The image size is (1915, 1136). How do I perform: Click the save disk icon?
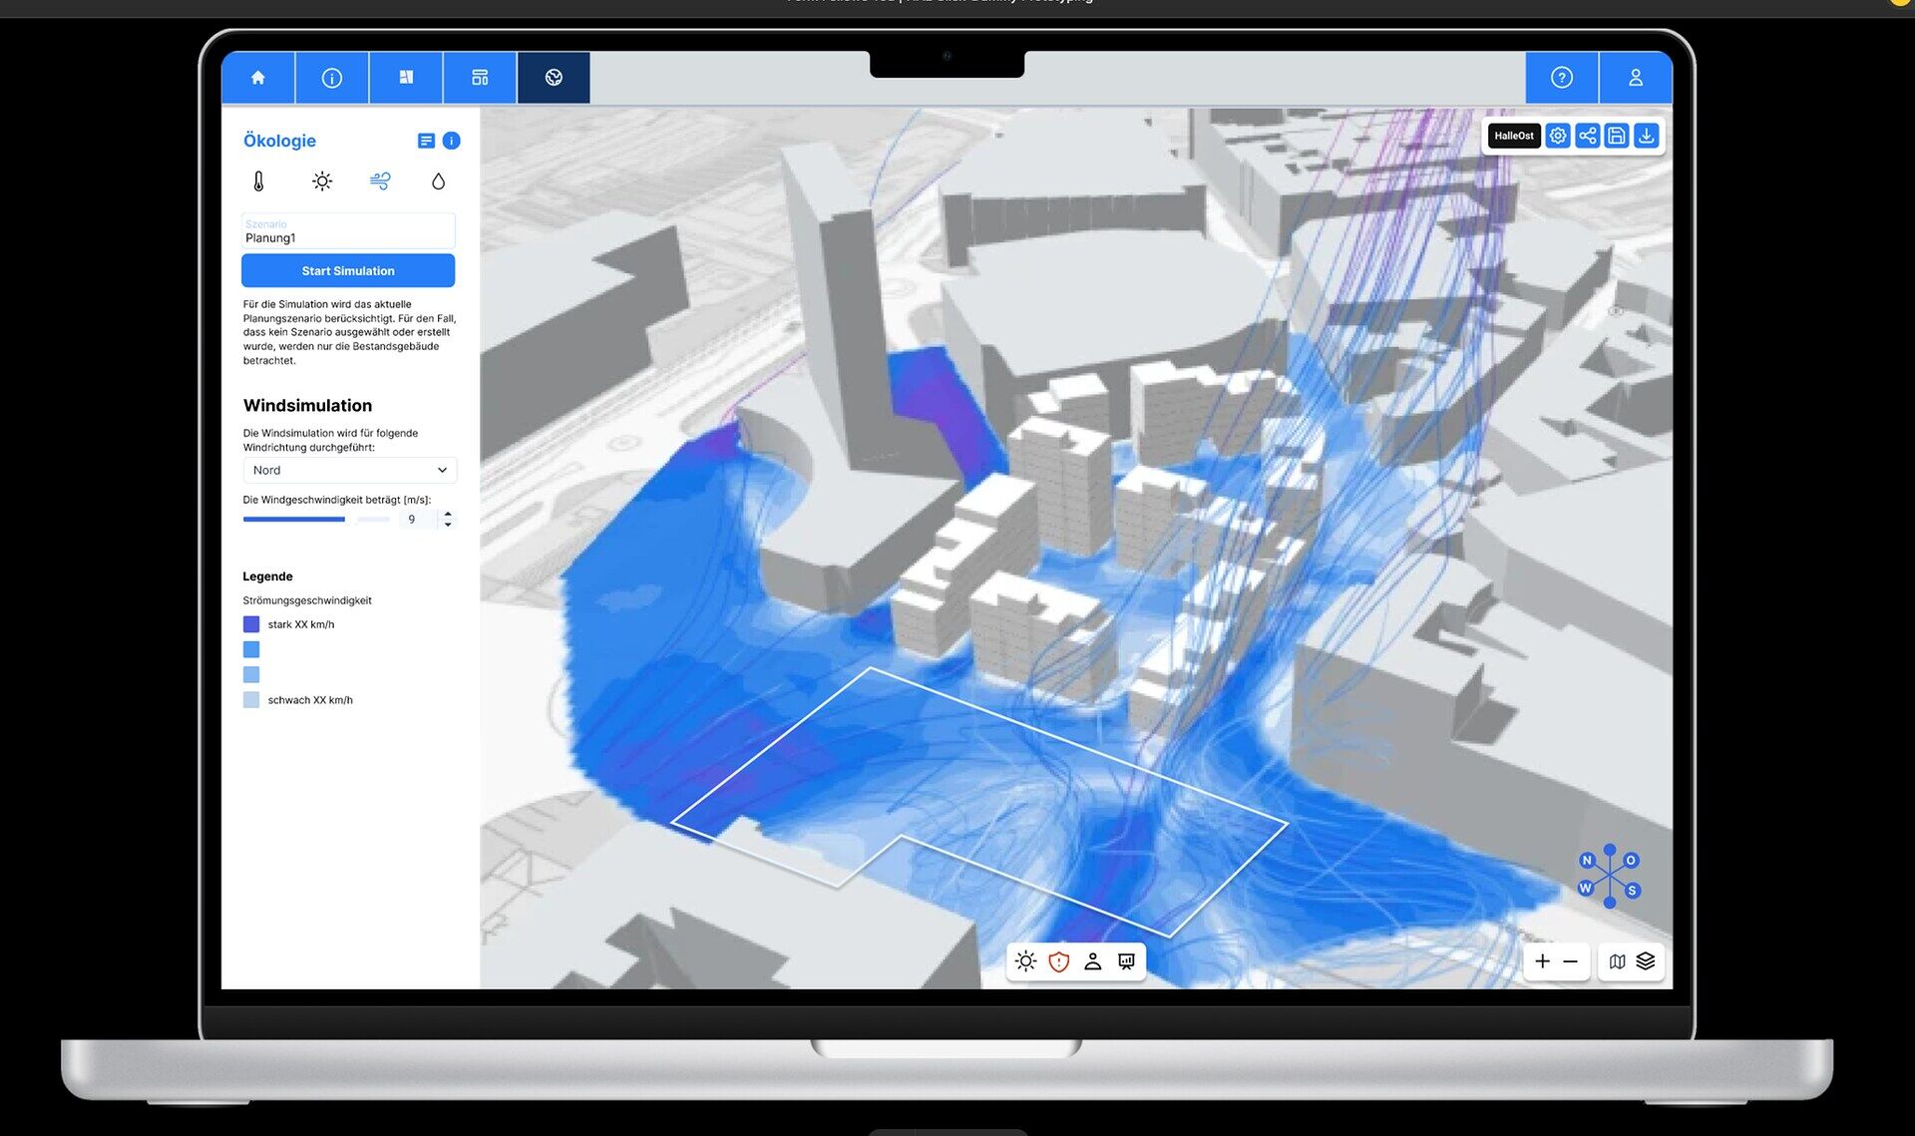click(1617, 136)
